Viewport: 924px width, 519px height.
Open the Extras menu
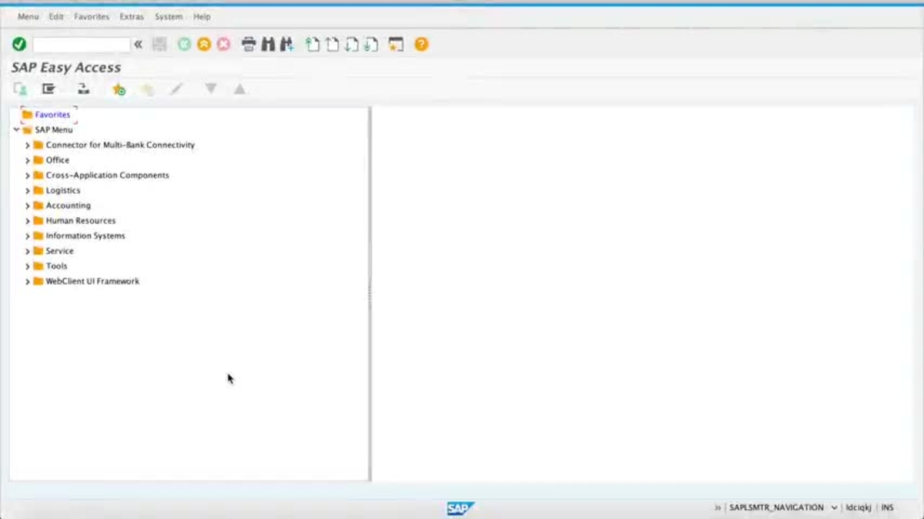pos(131,16)
